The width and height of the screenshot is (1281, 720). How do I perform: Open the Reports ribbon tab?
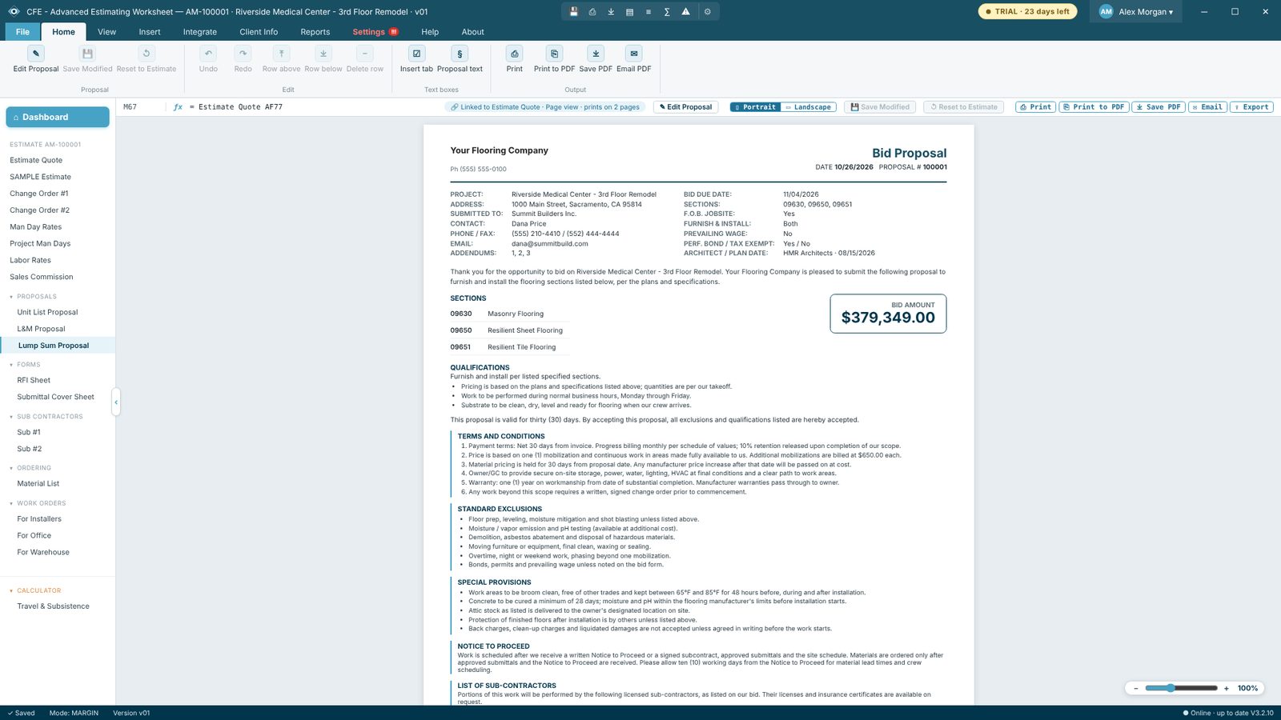point(315,32)
